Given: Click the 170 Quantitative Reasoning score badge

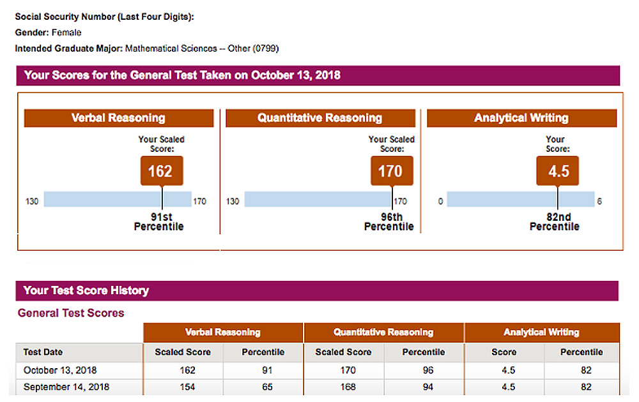Looking at the screenshot, I should 390,171.
